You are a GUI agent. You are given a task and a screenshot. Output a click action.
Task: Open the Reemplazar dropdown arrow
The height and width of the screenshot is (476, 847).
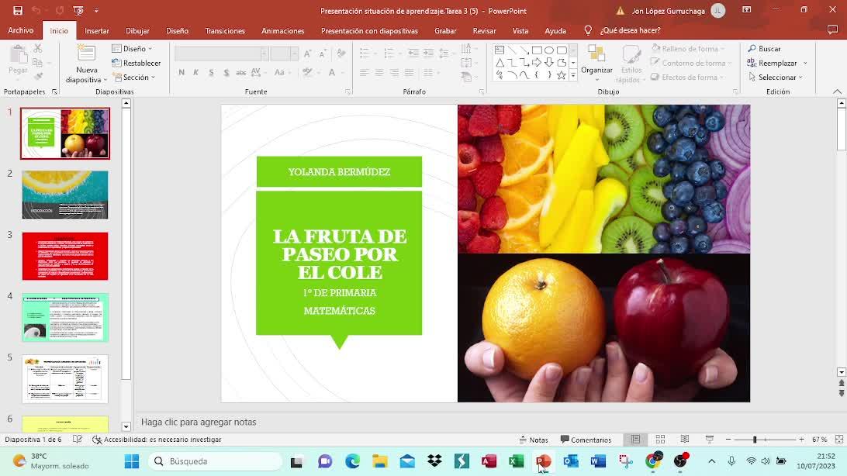coord(805,63)
